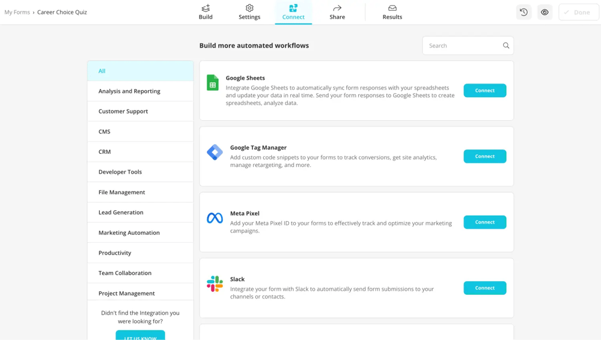The height and width of the screenshot is (340, 601).
Task: Click inside the integrations Search field
Action: pyautogui.click(x=463, y=46)
